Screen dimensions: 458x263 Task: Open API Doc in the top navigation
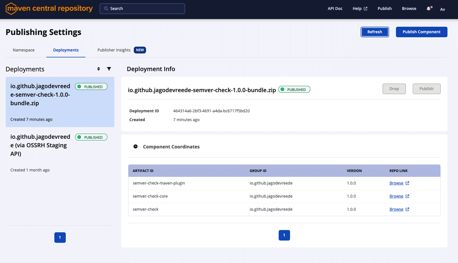(335, 9)
